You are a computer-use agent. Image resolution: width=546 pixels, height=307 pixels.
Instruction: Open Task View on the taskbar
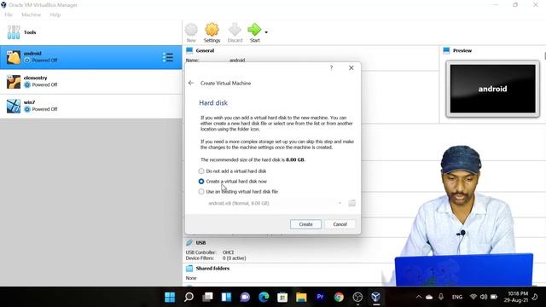point(207,297)
